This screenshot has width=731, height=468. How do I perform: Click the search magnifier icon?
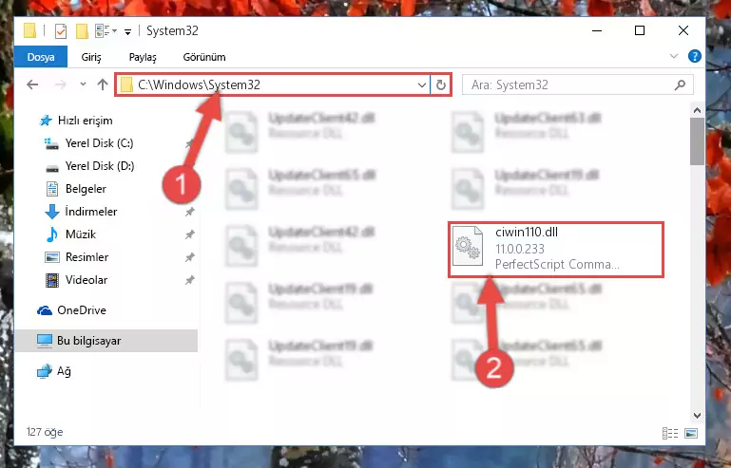pos(681,84)
